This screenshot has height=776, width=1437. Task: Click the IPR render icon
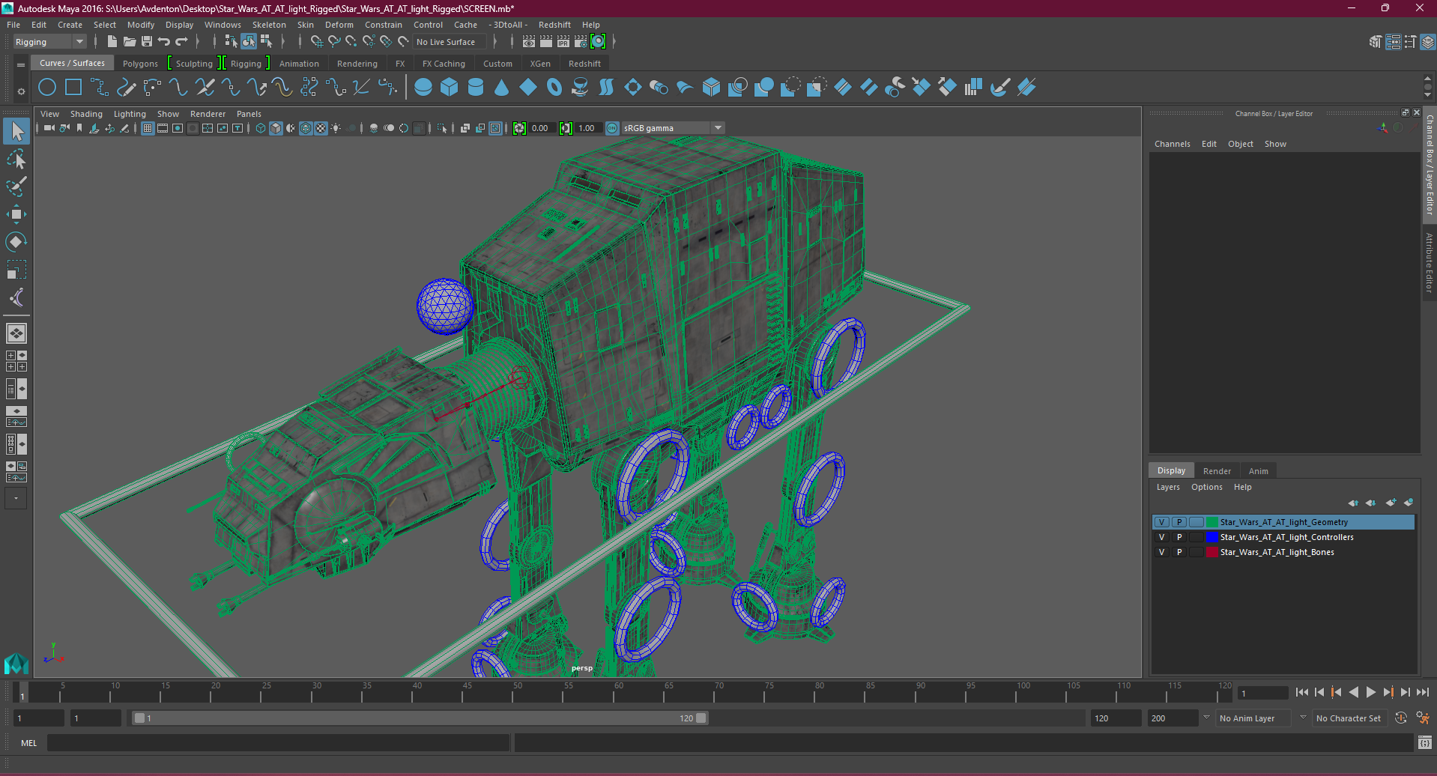(x=563, y=42)
